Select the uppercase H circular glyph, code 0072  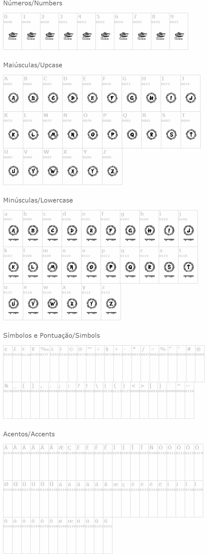tap(151, 98)
